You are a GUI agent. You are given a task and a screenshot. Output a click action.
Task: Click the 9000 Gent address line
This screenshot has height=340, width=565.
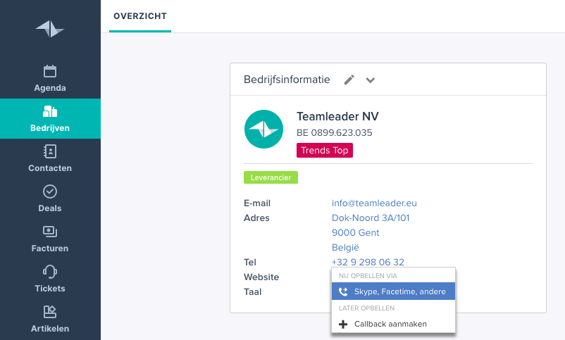tap(355, 233)
